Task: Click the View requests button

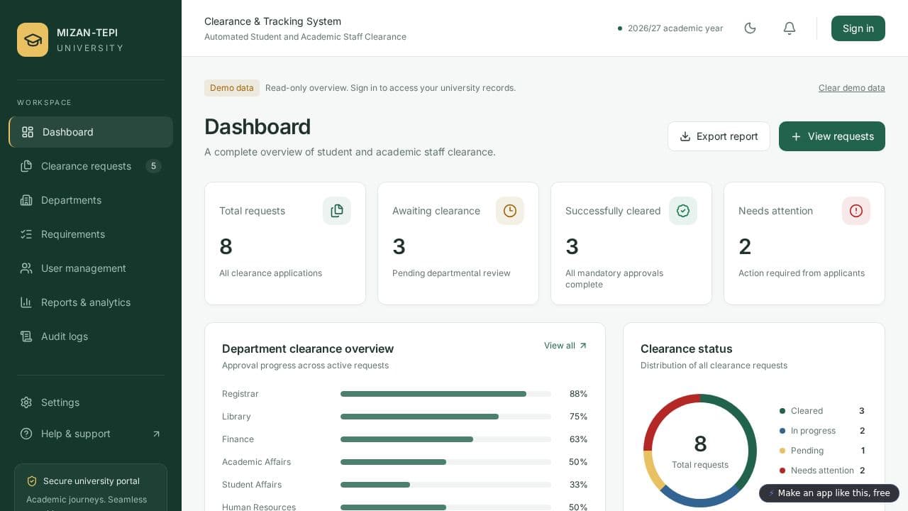Action: pos(832,136)
